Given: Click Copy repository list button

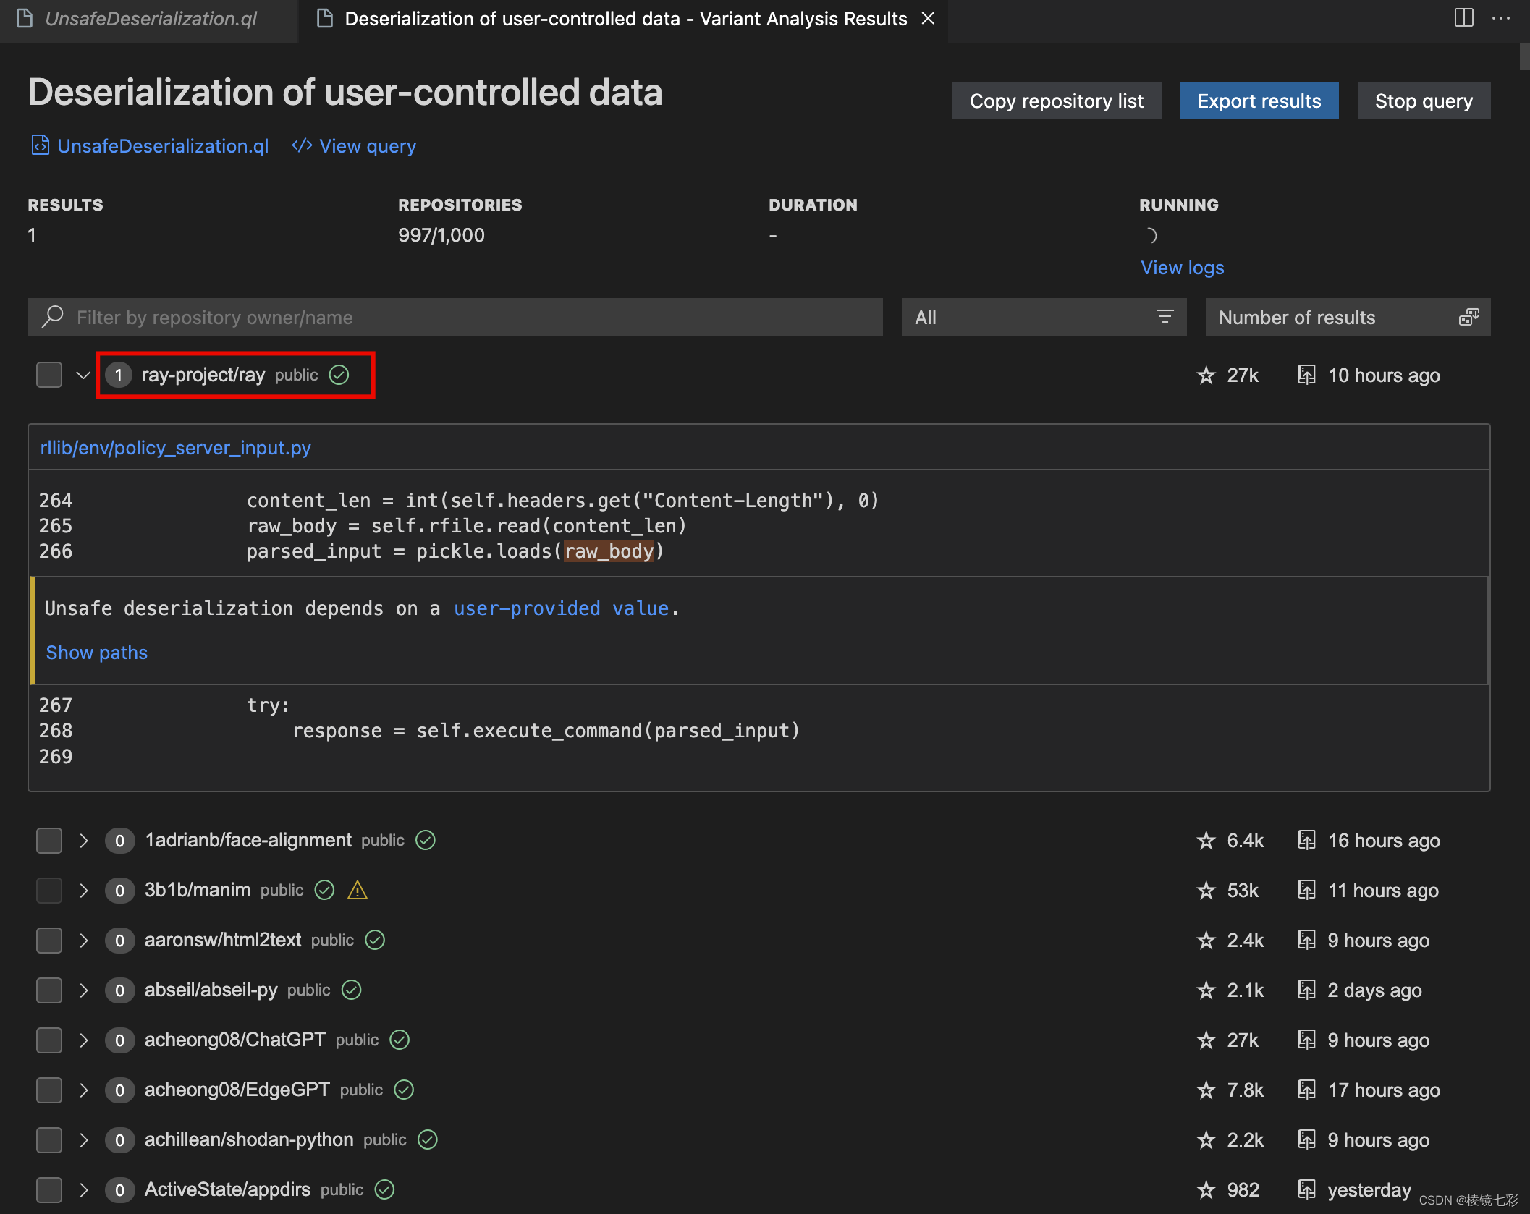Looking at the screenshot, I should (x=1057, y=101).
